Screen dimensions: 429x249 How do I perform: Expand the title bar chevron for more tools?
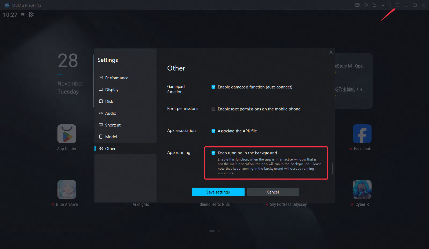(383, 5)
